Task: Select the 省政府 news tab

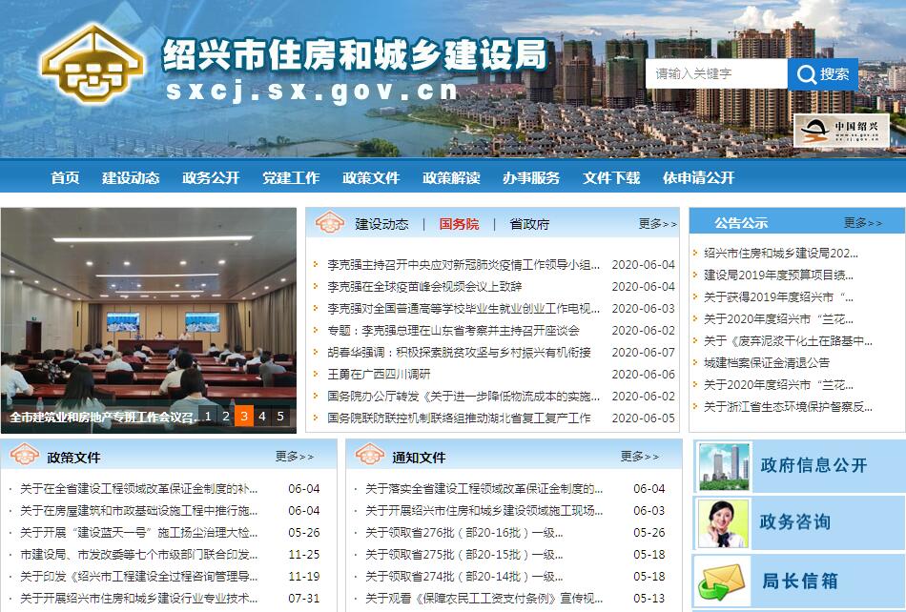Action: pos(529,224)
